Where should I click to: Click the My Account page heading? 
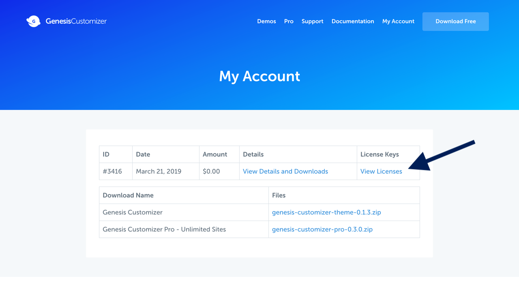(259, 76)
